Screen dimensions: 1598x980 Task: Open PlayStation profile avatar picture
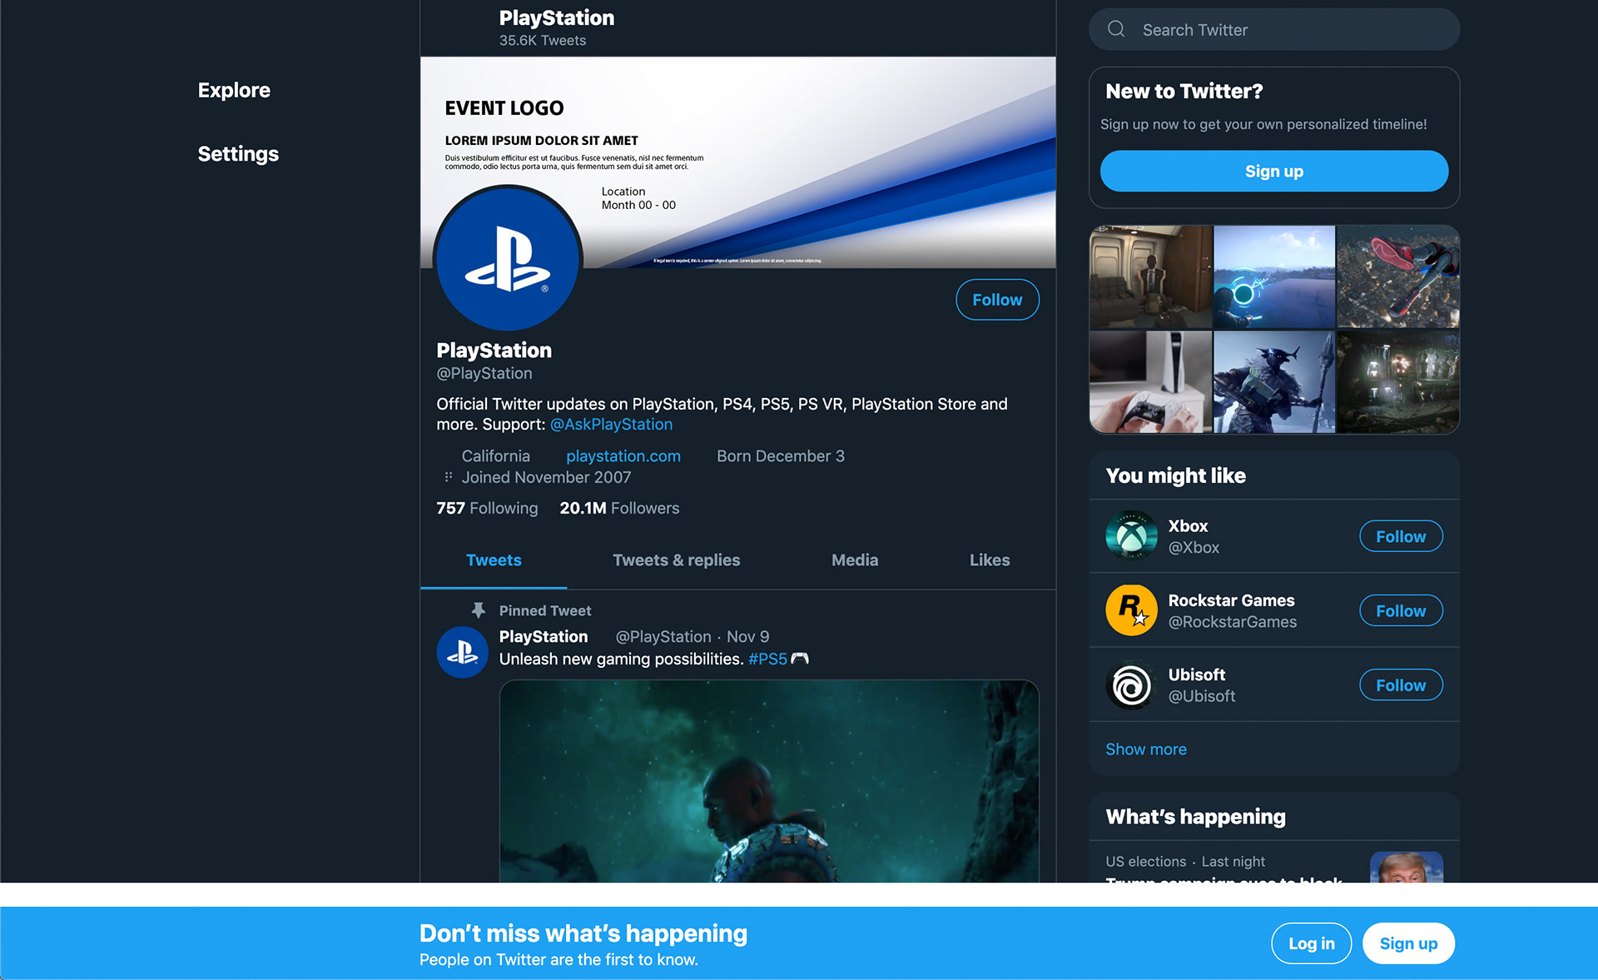[x=508, y=258]
